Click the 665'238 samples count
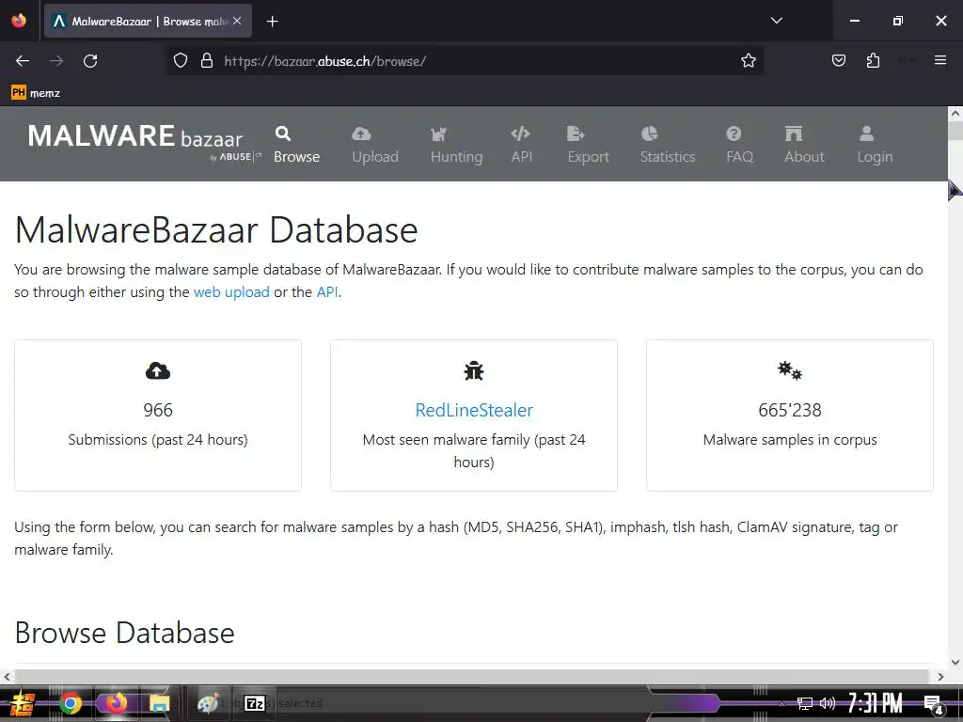The height and width of the screenshot is (722, 963). (790, 410)
